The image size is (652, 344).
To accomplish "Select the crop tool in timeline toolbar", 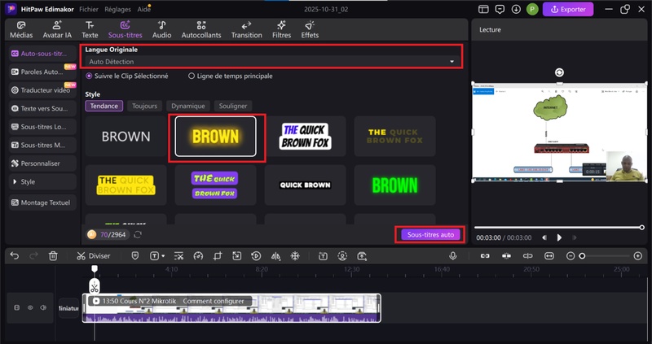I will (218, 256).
